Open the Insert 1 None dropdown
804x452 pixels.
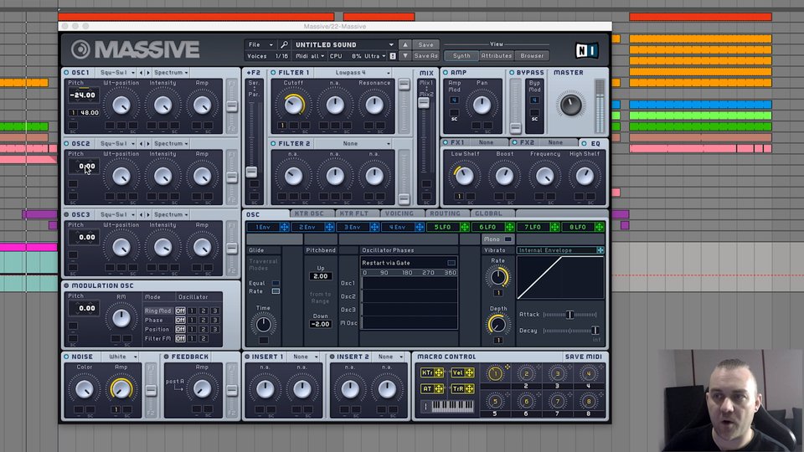click(305, 357)
